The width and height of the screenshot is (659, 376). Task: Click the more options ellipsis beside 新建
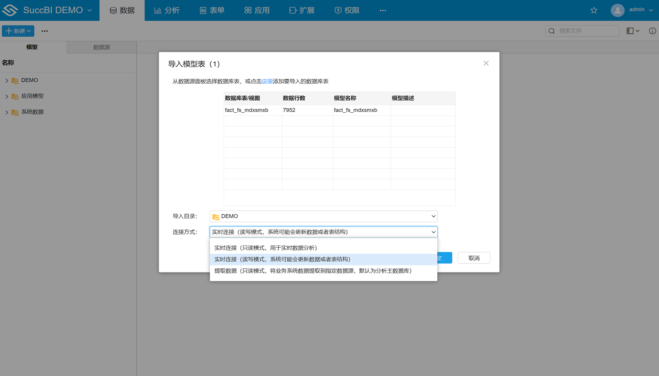(x=45, y=31)
